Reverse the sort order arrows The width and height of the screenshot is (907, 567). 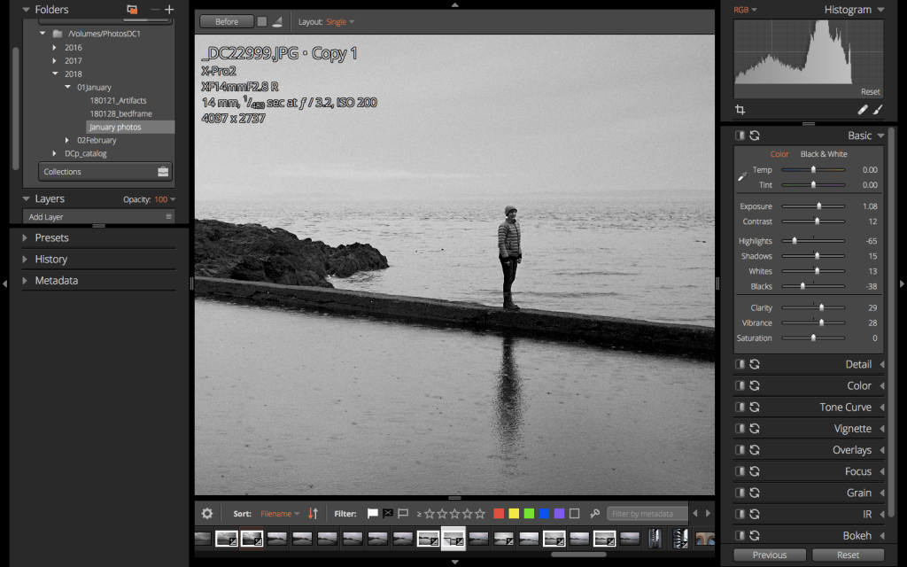point(313,513)
